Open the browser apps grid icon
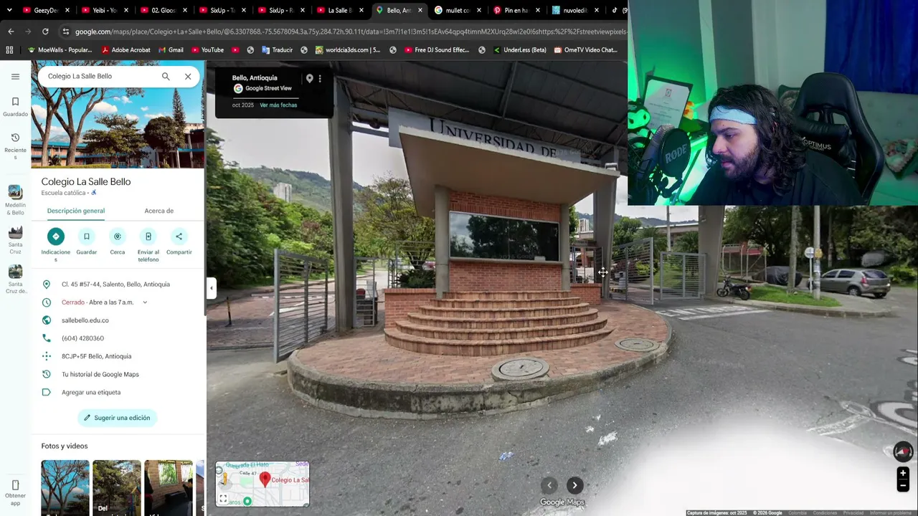Image resolution: width=918 pixels, height=516 pixels. (9, 50)
